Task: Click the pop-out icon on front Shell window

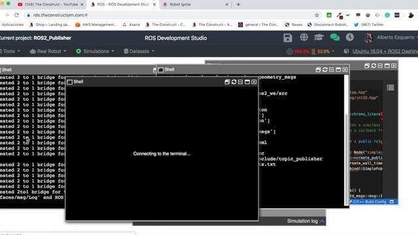Action: 227,82
